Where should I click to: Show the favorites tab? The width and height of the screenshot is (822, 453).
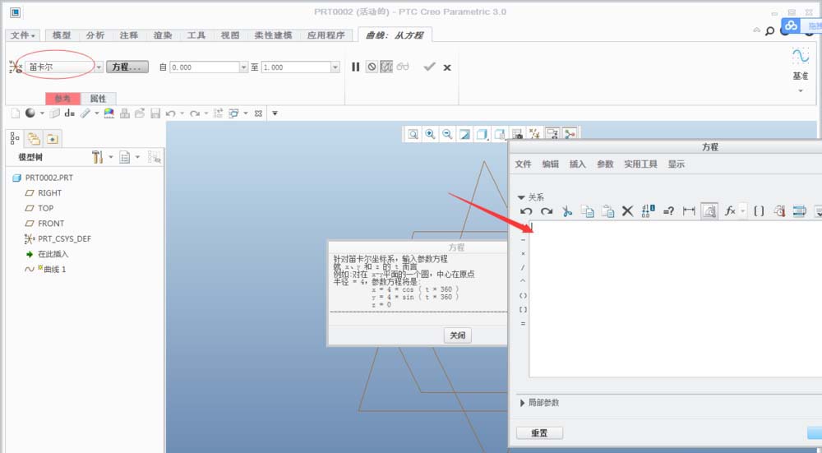click(53, 138)
